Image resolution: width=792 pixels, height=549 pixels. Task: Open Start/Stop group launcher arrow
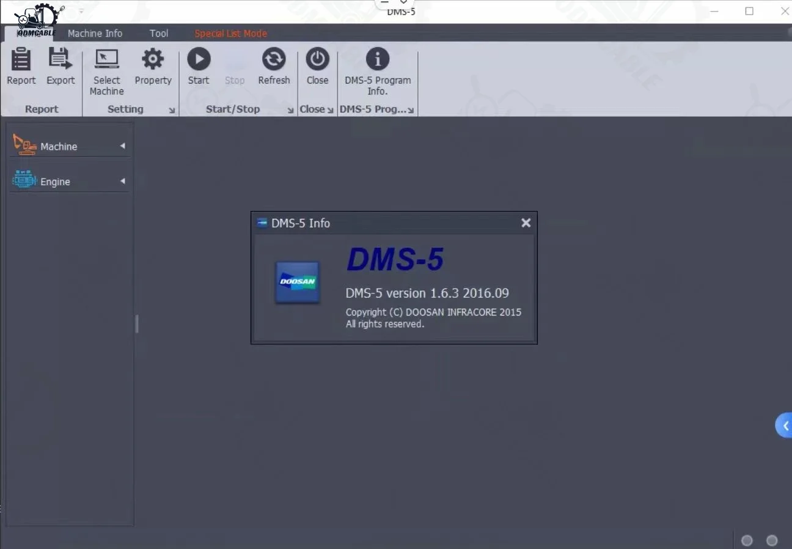[290, 111]
